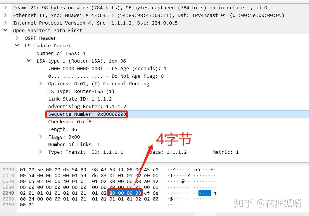Viewport: 309px width, 216px height.
Task: Expand the Frame 21 details row
Action: pos(6,8)
